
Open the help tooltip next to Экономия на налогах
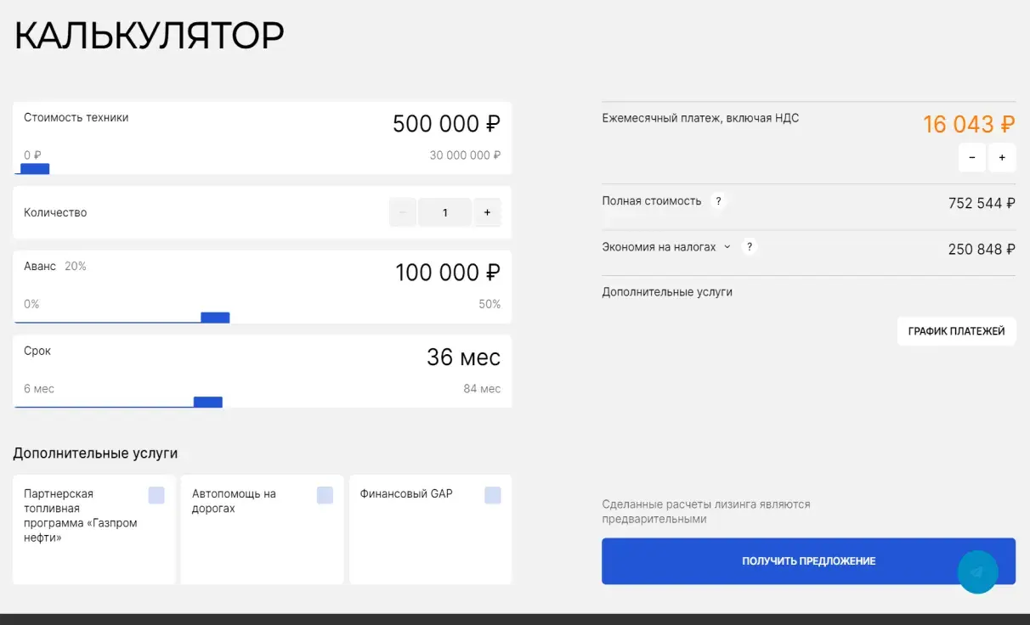point(749,247)
